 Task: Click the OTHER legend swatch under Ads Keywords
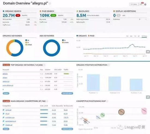63,42
